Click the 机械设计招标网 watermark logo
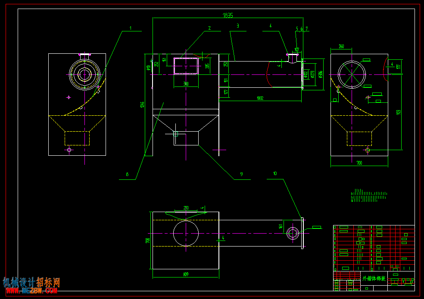The width and height of the screenshot is (424, 299). (x=31, y=283)
